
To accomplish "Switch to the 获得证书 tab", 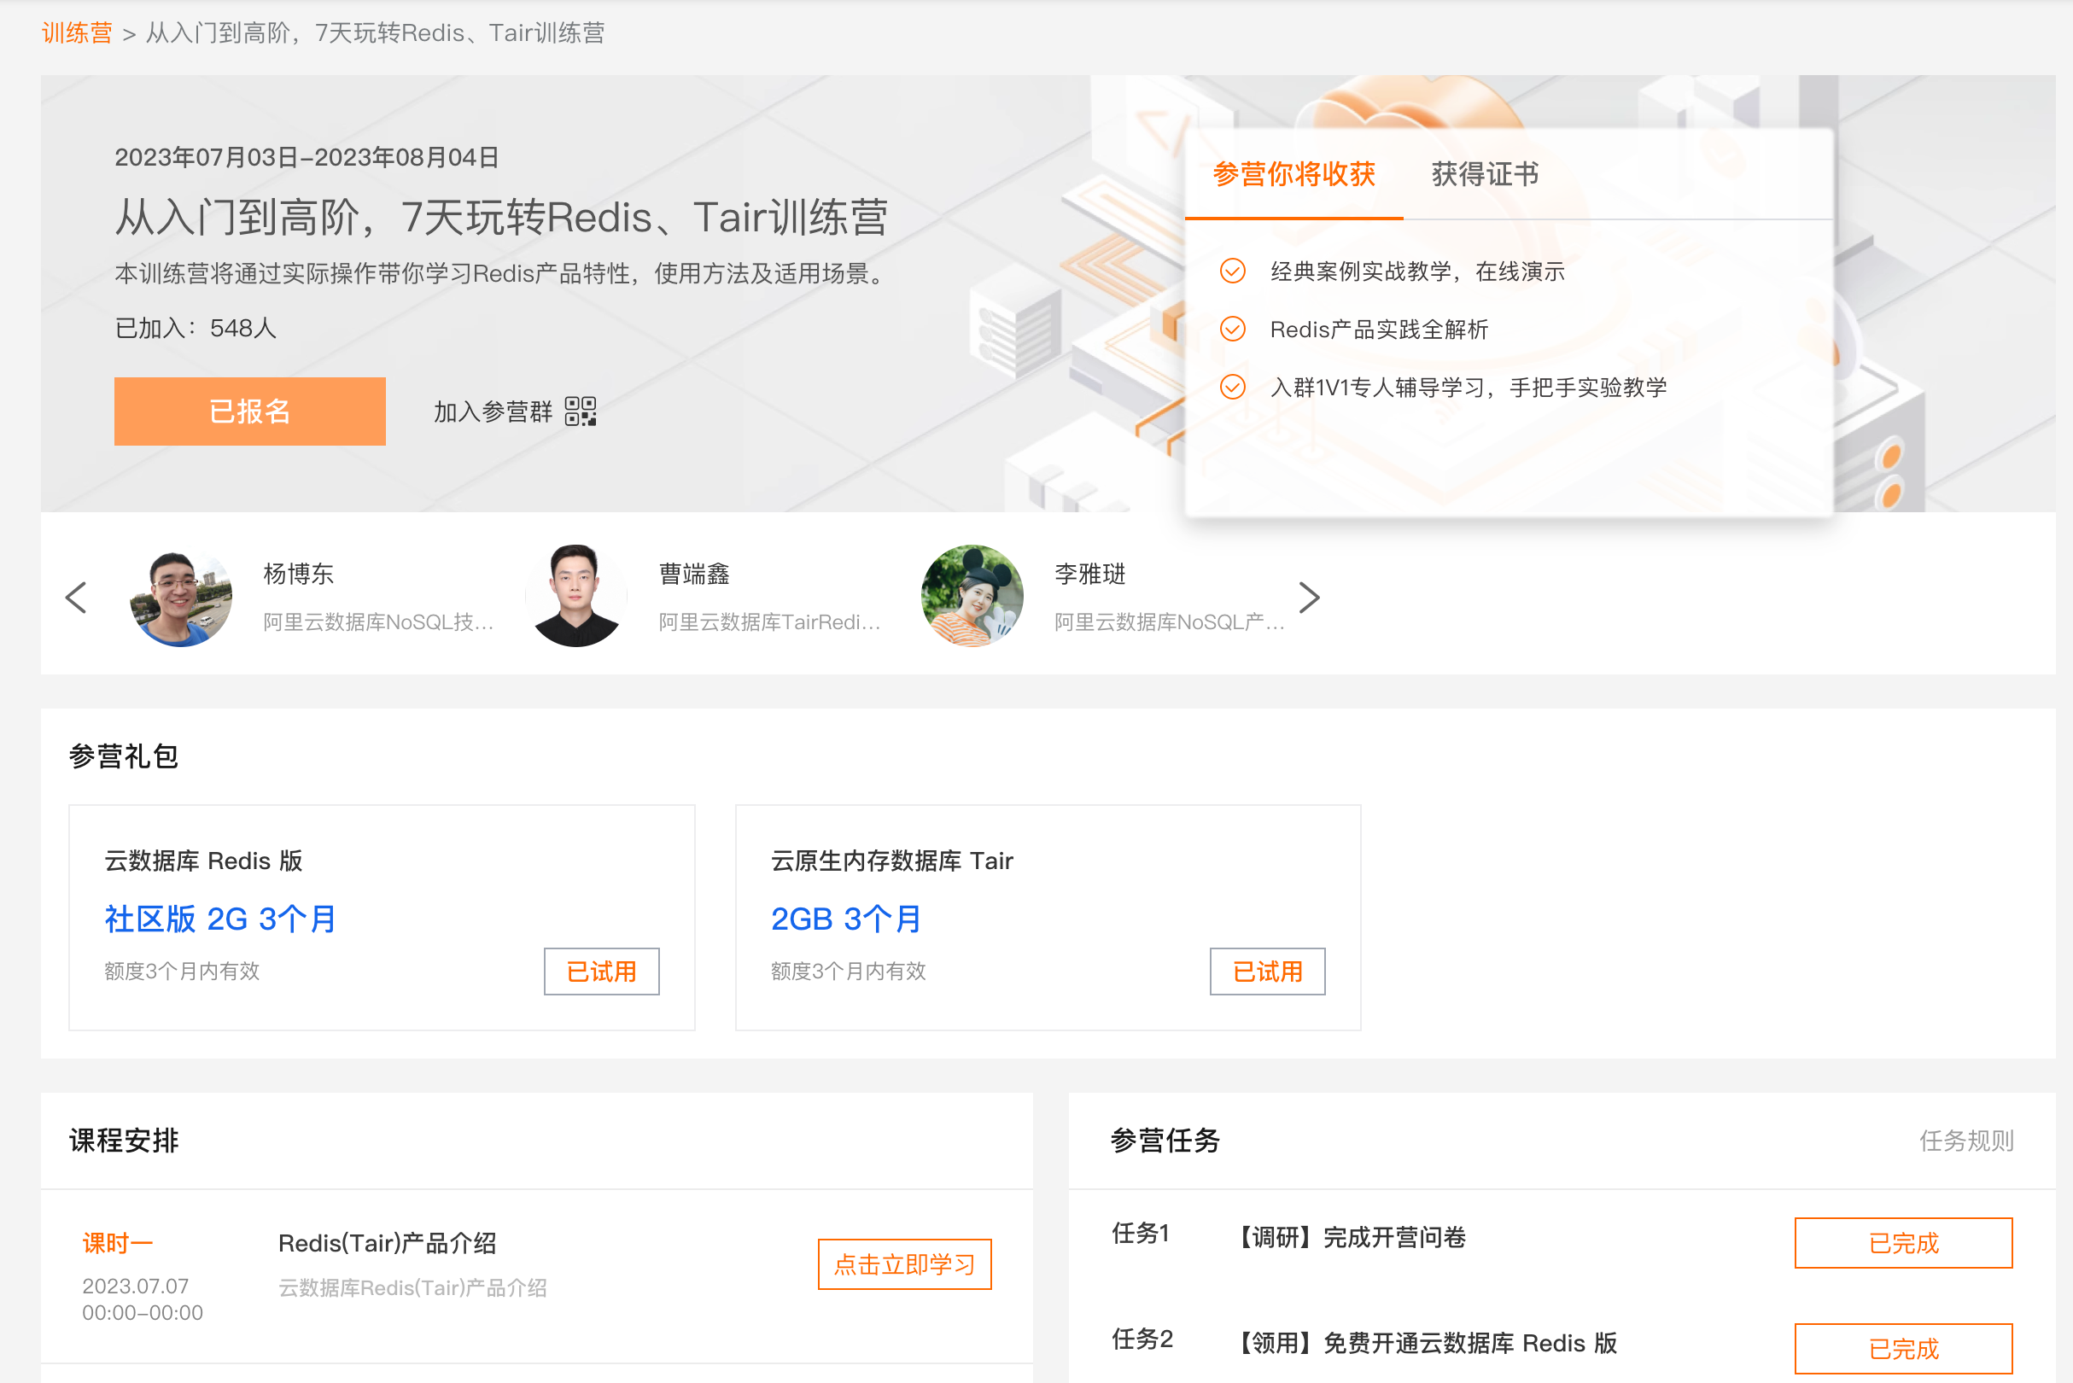I will click(1485, 174).
